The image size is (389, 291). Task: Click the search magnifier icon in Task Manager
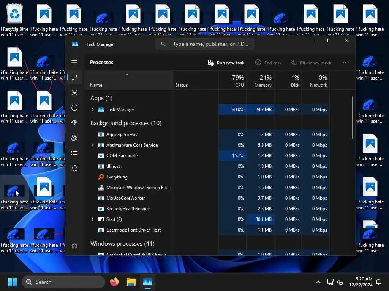coord(163,44)
